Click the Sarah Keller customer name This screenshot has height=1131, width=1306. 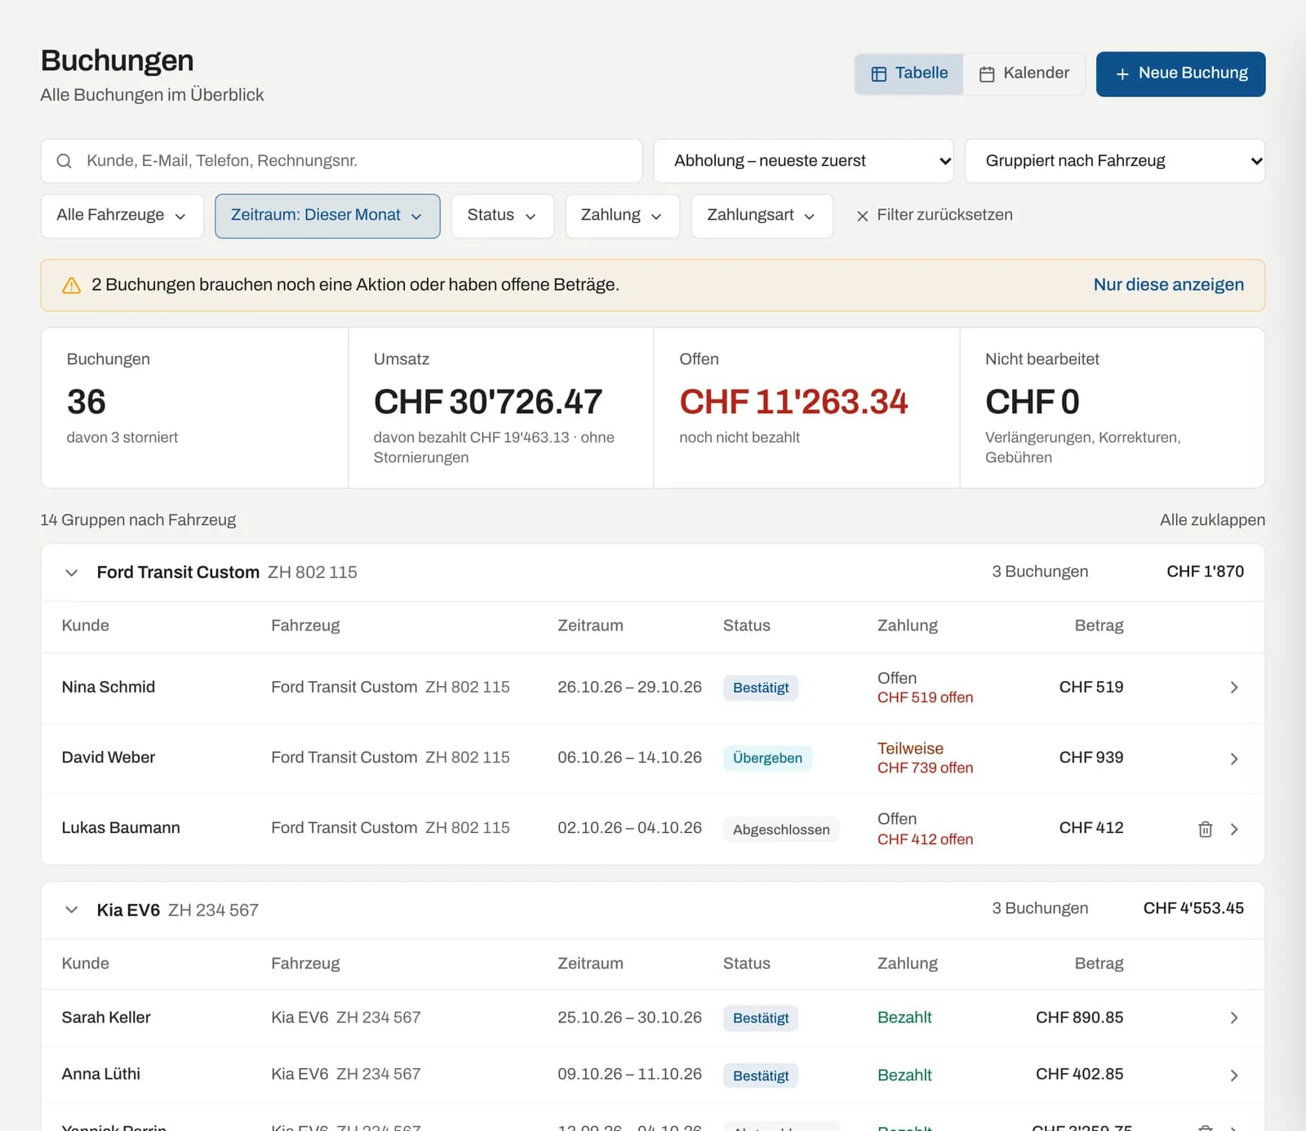[x=106, y=1017]
